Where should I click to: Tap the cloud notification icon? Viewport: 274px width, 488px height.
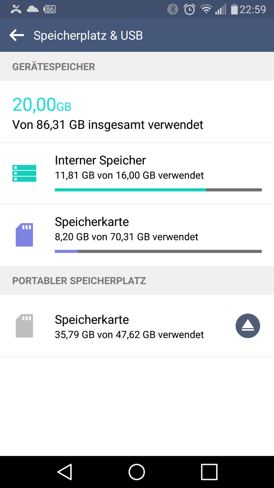coord(32,9)
